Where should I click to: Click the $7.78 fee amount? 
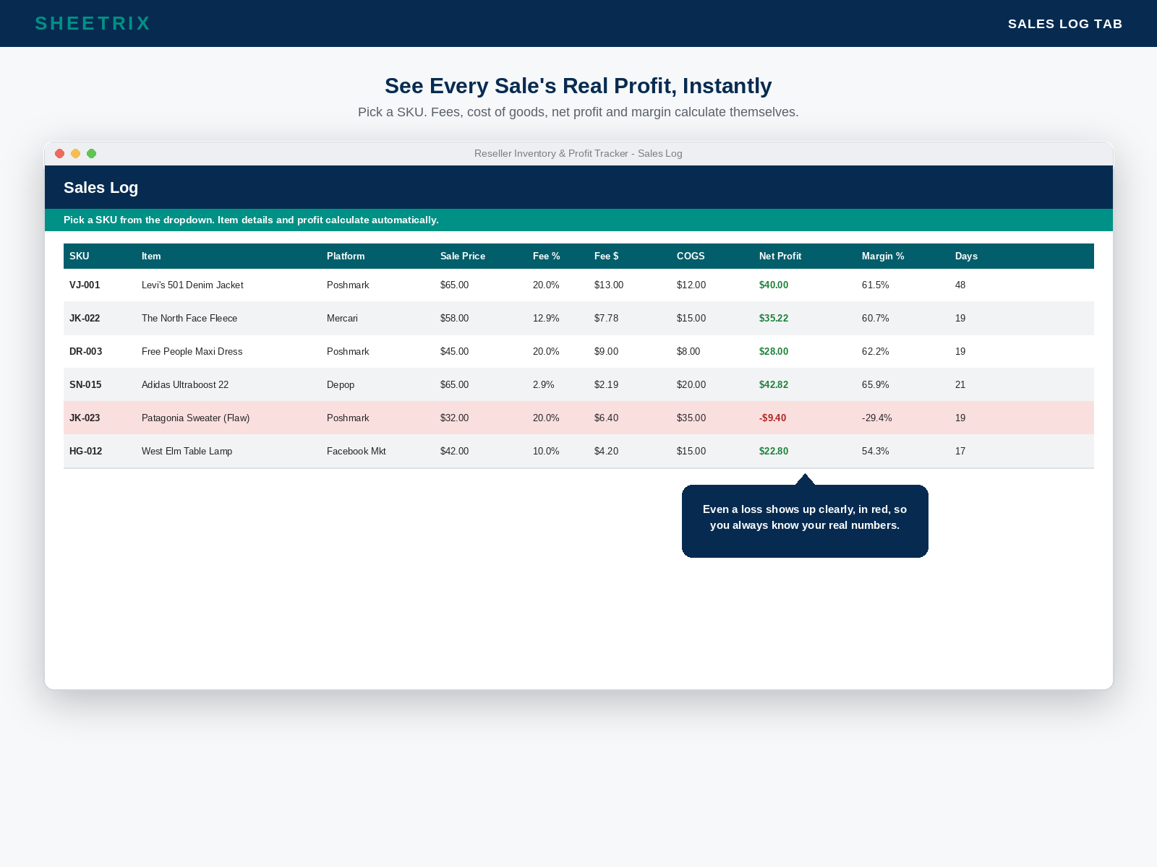point(606,318)
